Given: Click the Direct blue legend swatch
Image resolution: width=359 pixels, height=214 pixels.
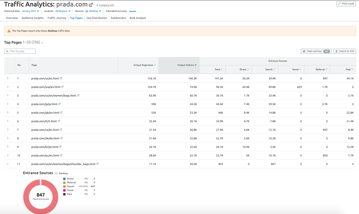Looking at the screenshot, I should pos(64,179).
